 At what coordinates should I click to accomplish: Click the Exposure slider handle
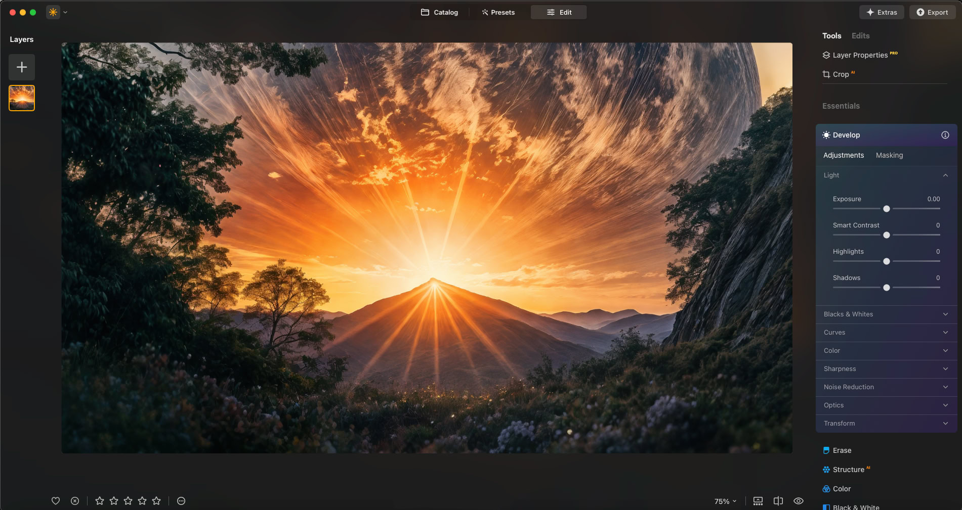(886, 209)
